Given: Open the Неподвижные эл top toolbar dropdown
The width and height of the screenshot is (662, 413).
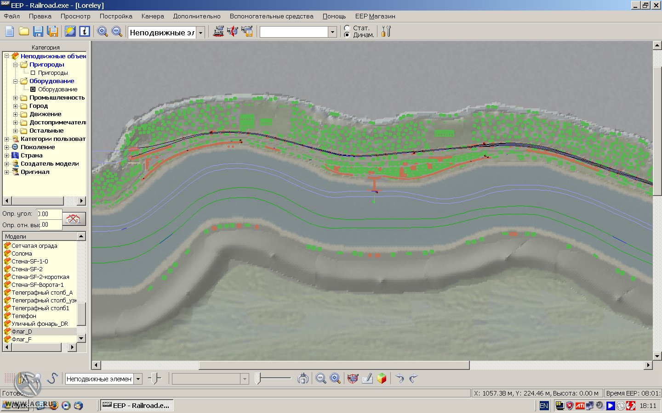Looking at the screenshot, I should pos(200,33).
